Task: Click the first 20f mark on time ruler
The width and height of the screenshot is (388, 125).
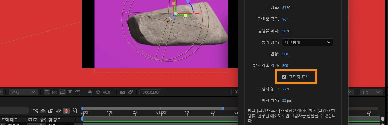Action: [135, 113]
